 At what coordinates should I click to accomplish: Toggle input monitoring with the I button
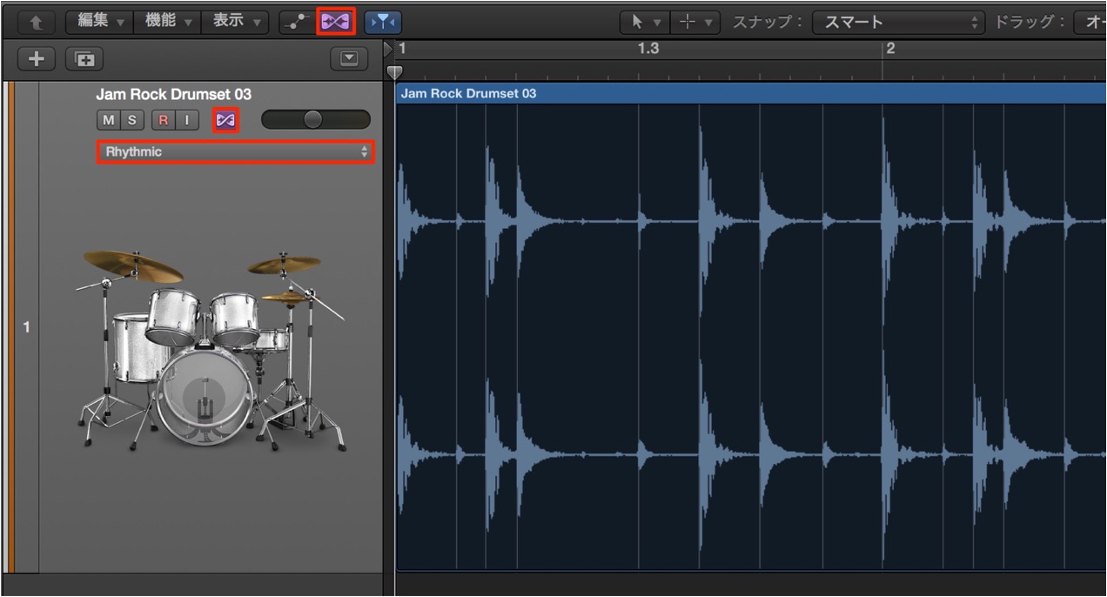(x=187, y=120)
